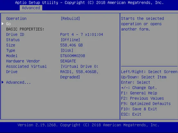The image size is (178, 133).
Task: Click the Go menu entry
Action: pyautogui.click(x=8, y=24)
